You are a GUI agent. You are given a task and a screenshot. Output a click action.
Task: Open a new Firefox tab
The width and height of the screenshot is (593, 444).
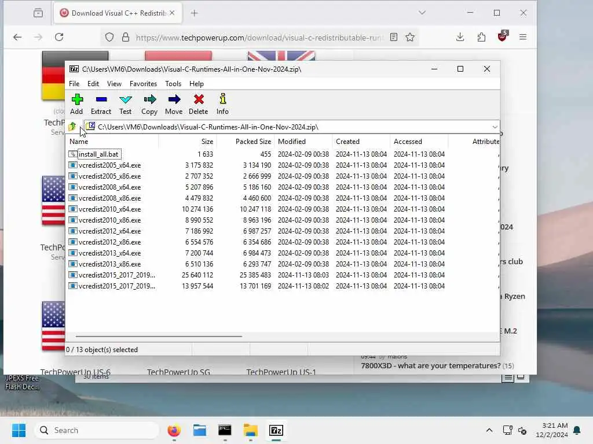pos(195,13)
